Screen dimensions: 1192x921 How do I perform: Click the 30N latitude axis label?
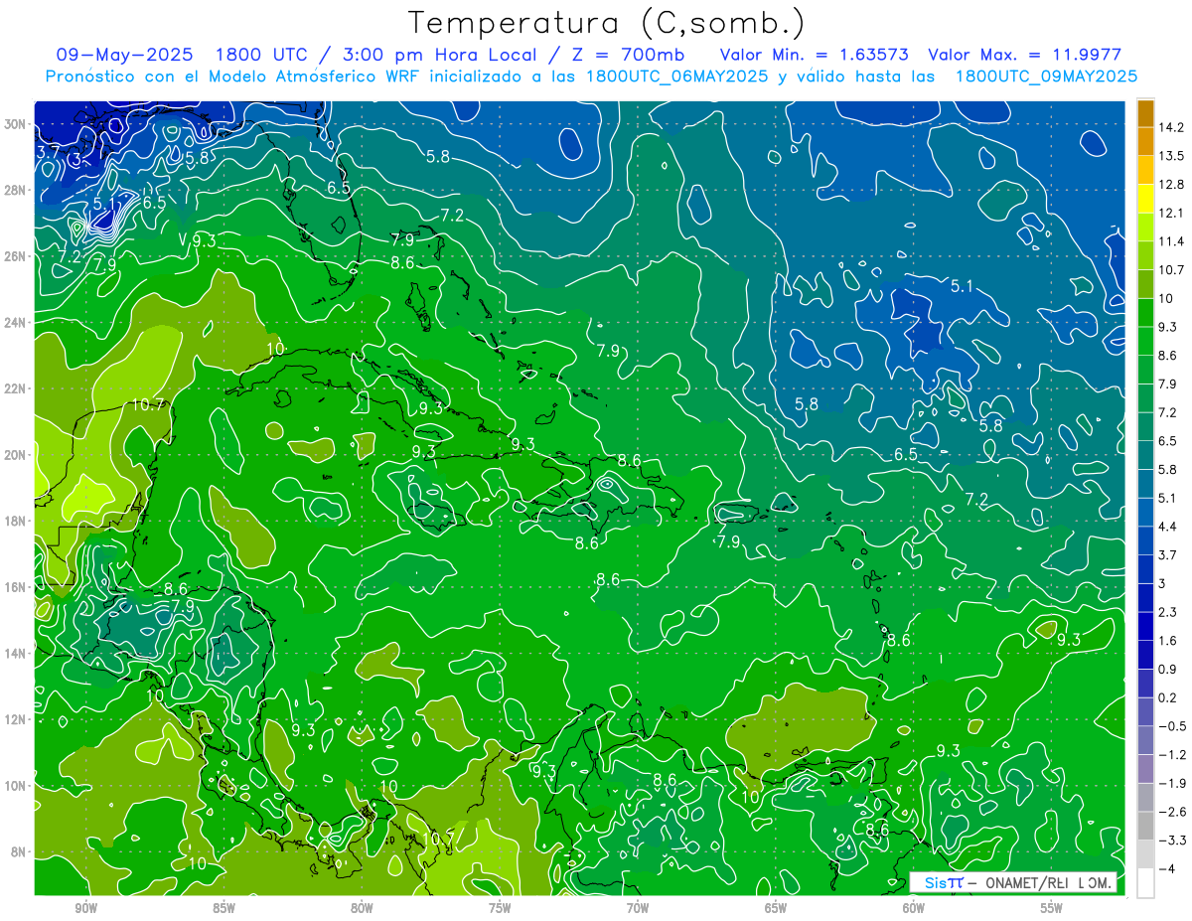click(16, 123)
